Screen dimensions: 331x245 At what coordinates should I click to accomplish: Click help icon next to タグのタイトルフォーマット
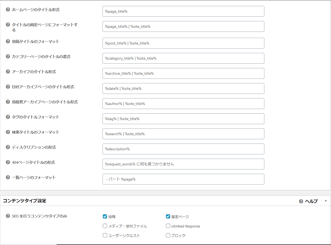pyautogui.click(x=8, y=117)
